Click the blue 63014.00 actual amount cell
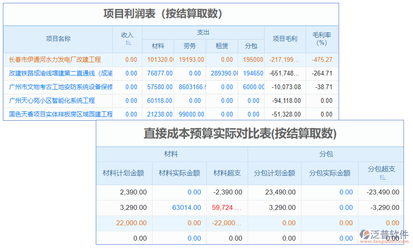The width and height of the screenshot is (413, 248). pos(186,207)
